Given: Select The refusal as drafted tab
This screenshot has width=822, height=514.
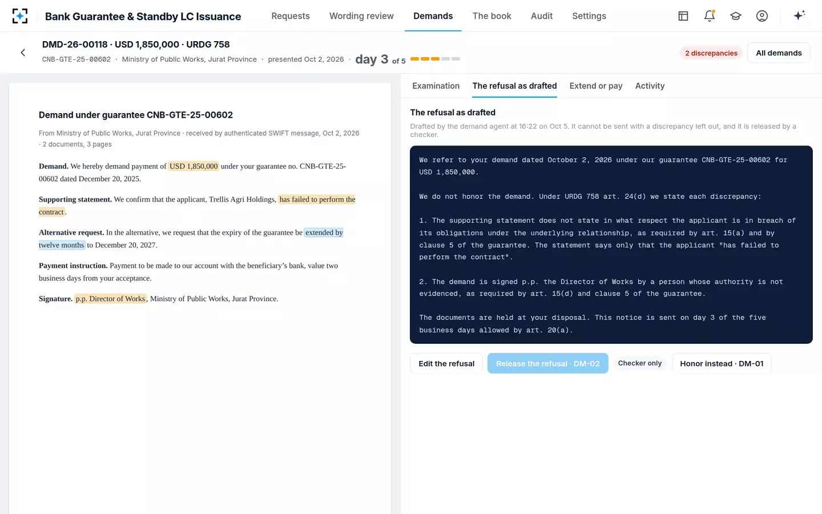Looking at the screenshot, I should [x=515, y=86].
